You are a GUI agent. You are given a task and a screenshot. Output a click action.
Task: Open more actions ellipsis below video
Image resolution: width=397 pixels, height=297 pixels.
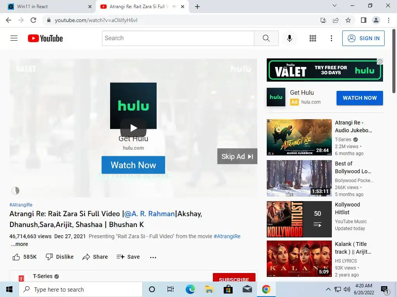(153, 257)
